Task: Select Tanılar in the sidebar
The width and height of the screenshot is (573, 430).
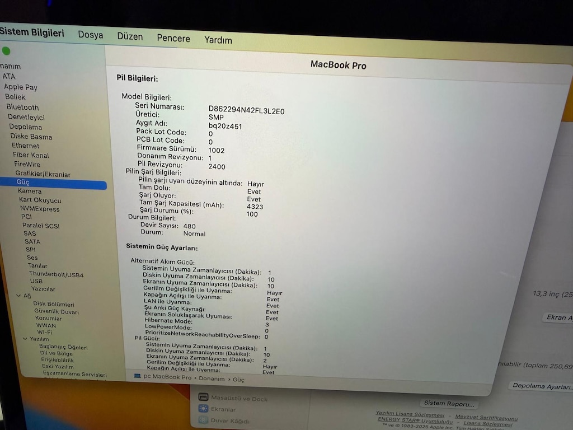Action: point(37,265)
